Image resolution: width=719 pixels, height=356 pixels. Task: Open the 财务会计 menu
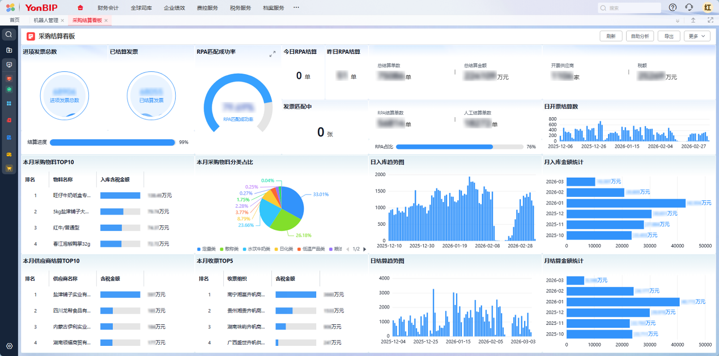(x=108, y=8)
